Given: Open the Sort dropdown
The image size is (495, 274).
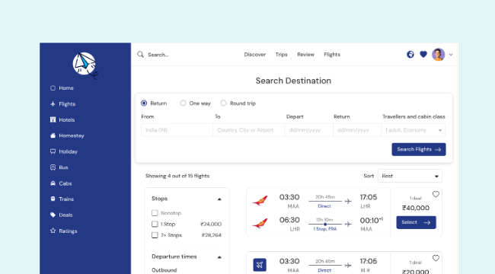Looking at the screenshot, I should pos(410,176).
